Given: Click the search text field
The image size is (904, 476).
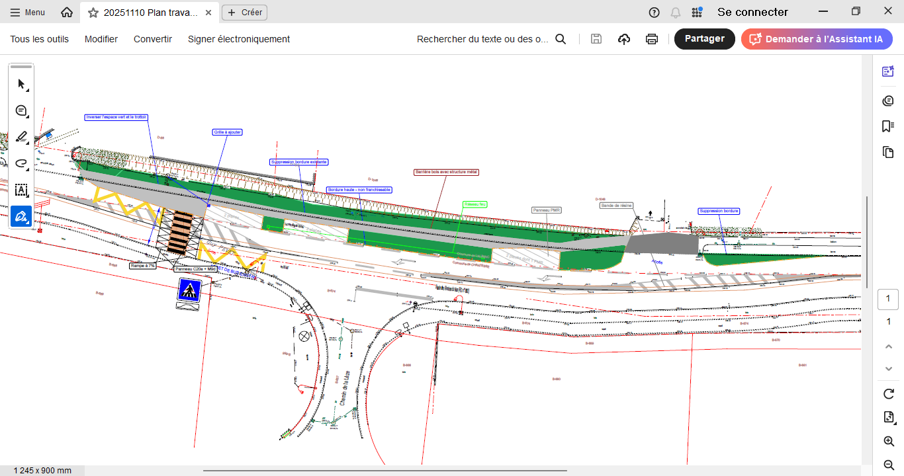Looking at the screenshot, I should coord(482,39).
